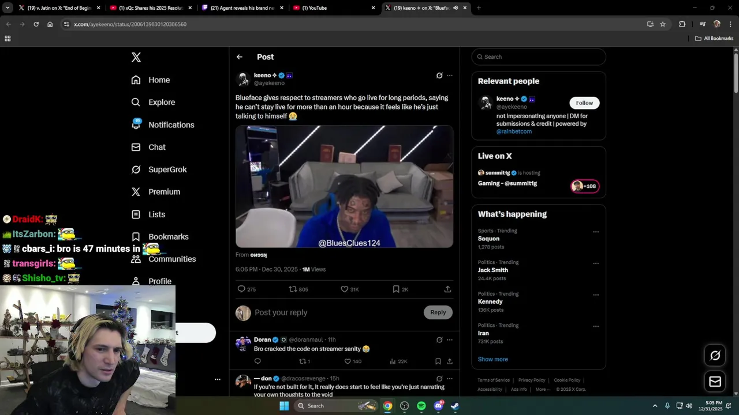Viewport: 739px width, 415px height.
Task: Open Premium in sidebar
Action: (x=156, y=192)
